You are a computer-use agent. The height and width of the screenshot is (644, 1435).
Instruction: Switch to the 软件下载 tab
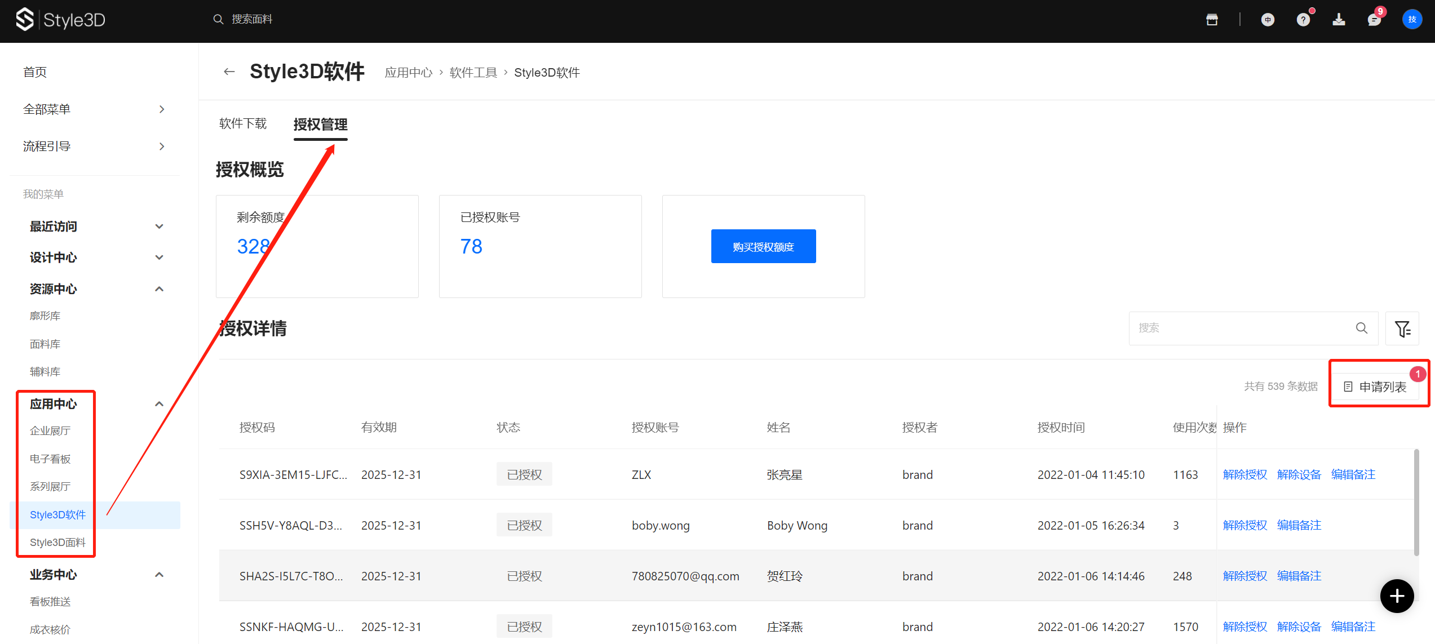point(243,124)
